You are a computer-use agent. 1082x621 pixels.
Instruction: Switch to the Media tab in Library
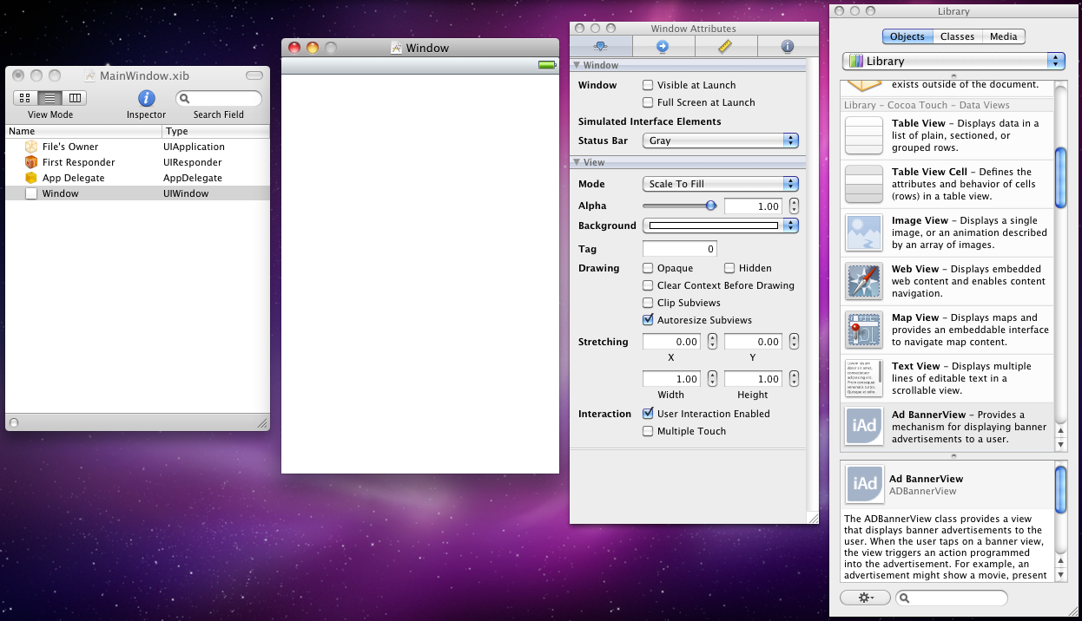1003,36
